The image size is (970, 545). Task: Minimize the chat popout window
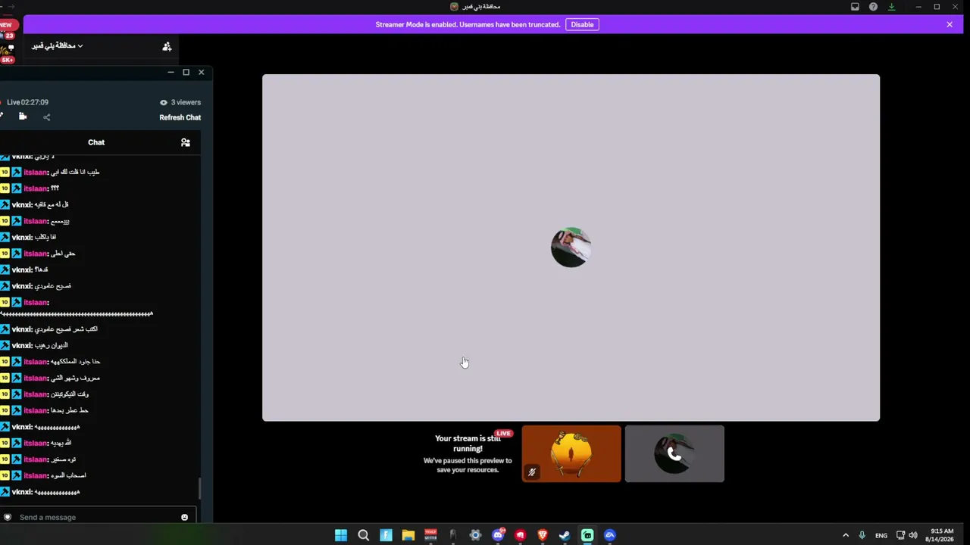click(x=171, y=72)
